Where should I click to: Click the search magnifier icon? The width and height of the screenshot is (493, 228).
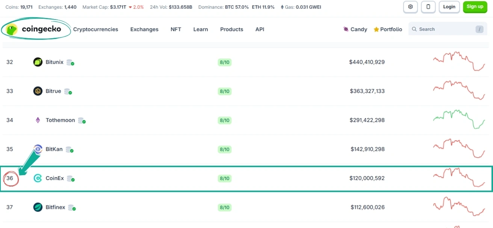[x=414, y=29]
